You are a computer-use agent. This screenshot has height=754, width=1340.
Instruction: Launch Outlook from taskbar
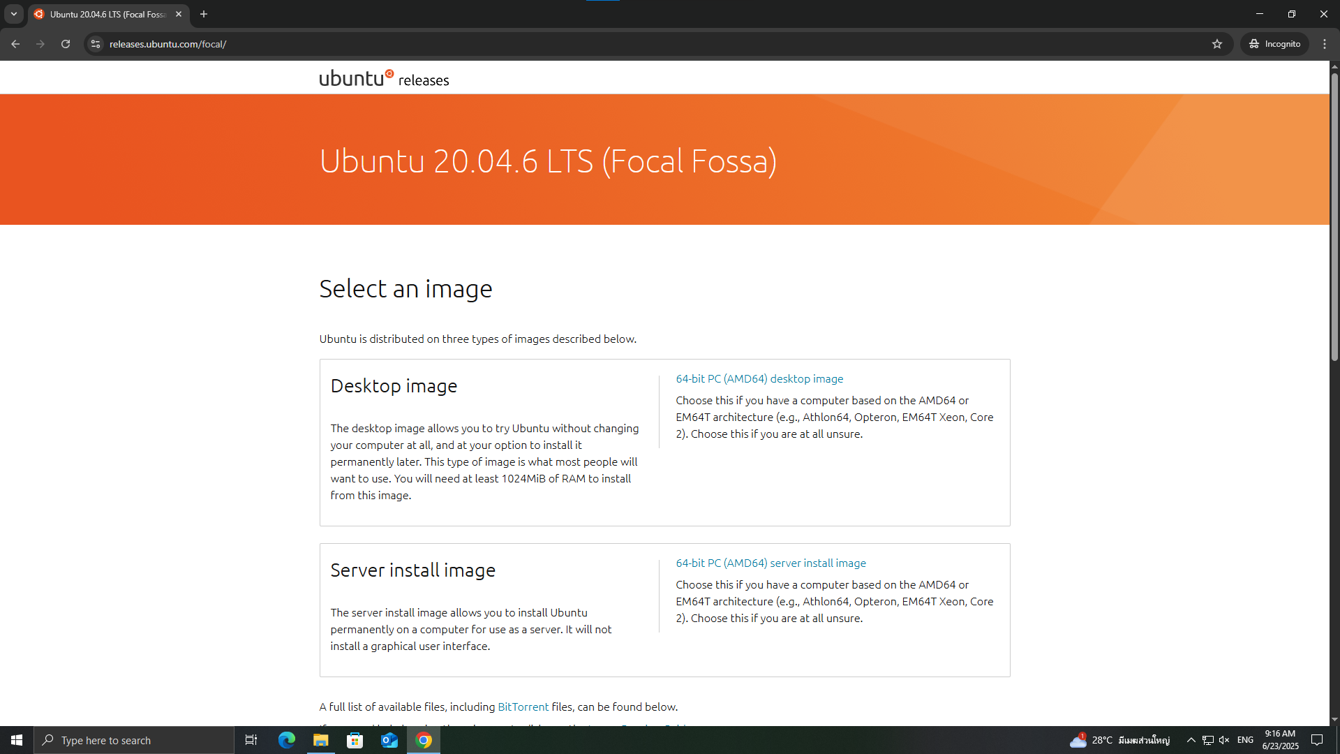click(x=389, y=740)
